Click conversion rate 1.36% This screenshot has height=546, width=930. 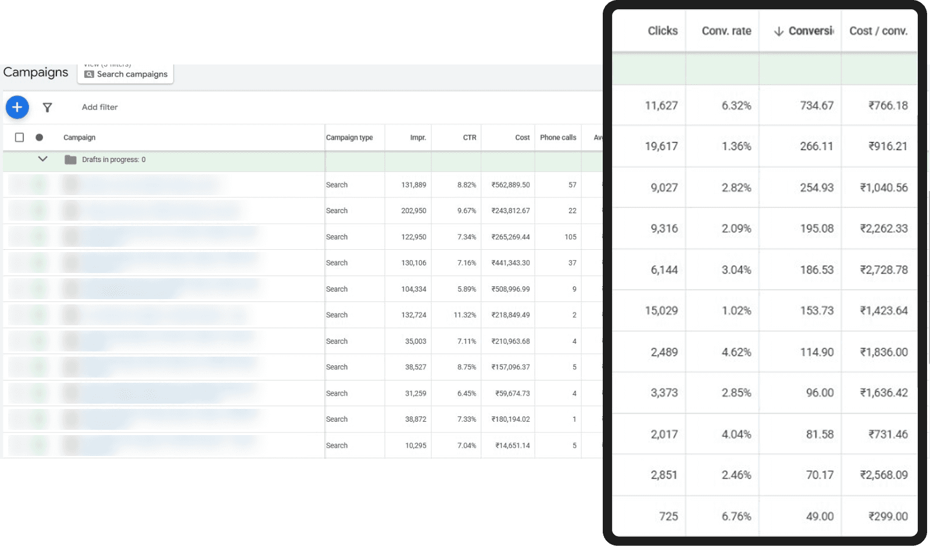click(736, 146)
